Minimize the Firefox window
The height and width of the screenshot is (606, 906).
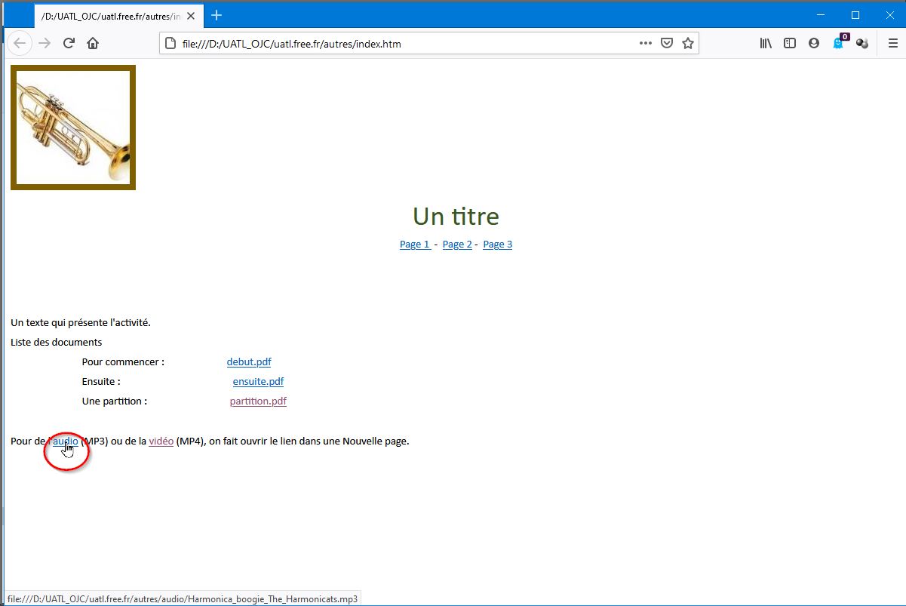click(821, 15)
